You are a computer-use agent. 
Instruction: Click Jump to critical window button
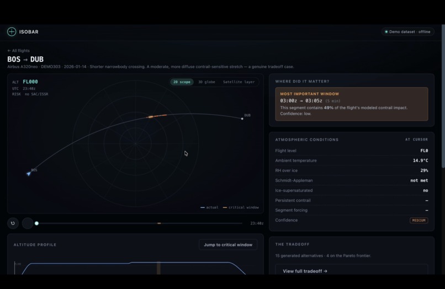click(228, 245)
